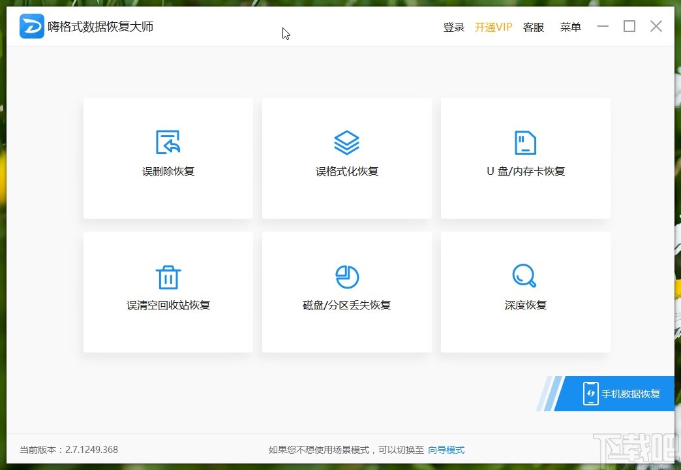
Task: Open the 客服 customer service panel
Action: (x=533, y=27)
